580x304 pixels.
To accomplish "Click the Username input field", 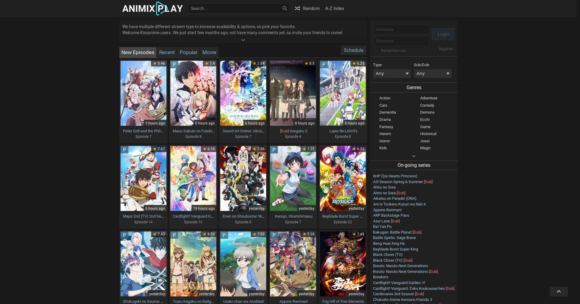I will coord(401,30).
